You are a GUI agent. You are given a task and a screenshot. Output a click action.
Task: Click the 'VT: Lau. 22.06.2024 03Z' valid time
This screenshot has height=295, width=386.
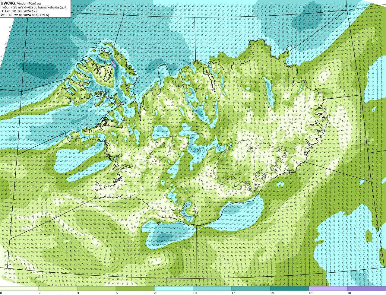pos(19,15)
